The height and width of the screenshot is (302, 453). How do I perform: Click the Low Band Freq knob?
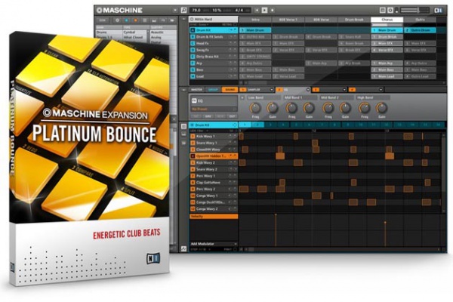[x=255, y=108]
